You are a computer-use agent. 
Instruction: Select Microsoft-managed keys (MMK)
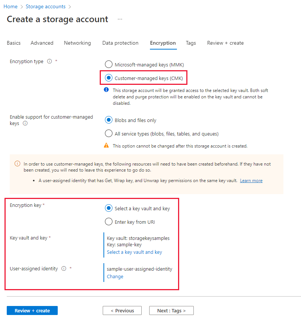pos(109,64)
